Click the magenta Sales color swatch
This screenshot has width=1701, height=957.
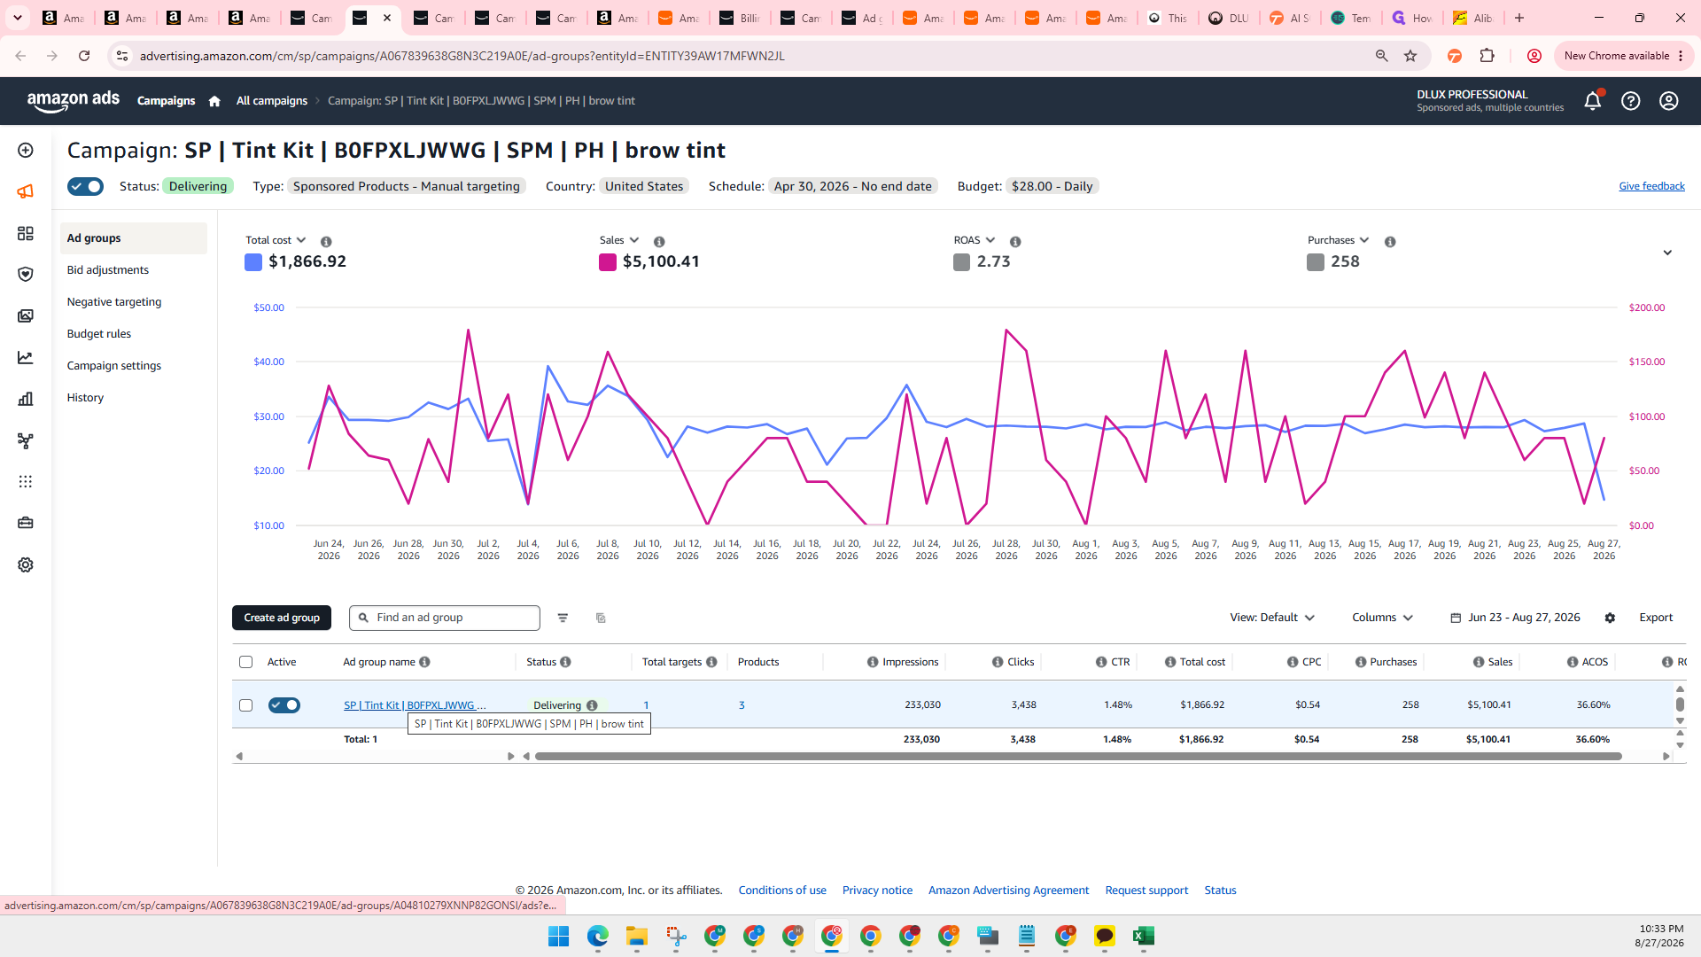coord(608,262)
